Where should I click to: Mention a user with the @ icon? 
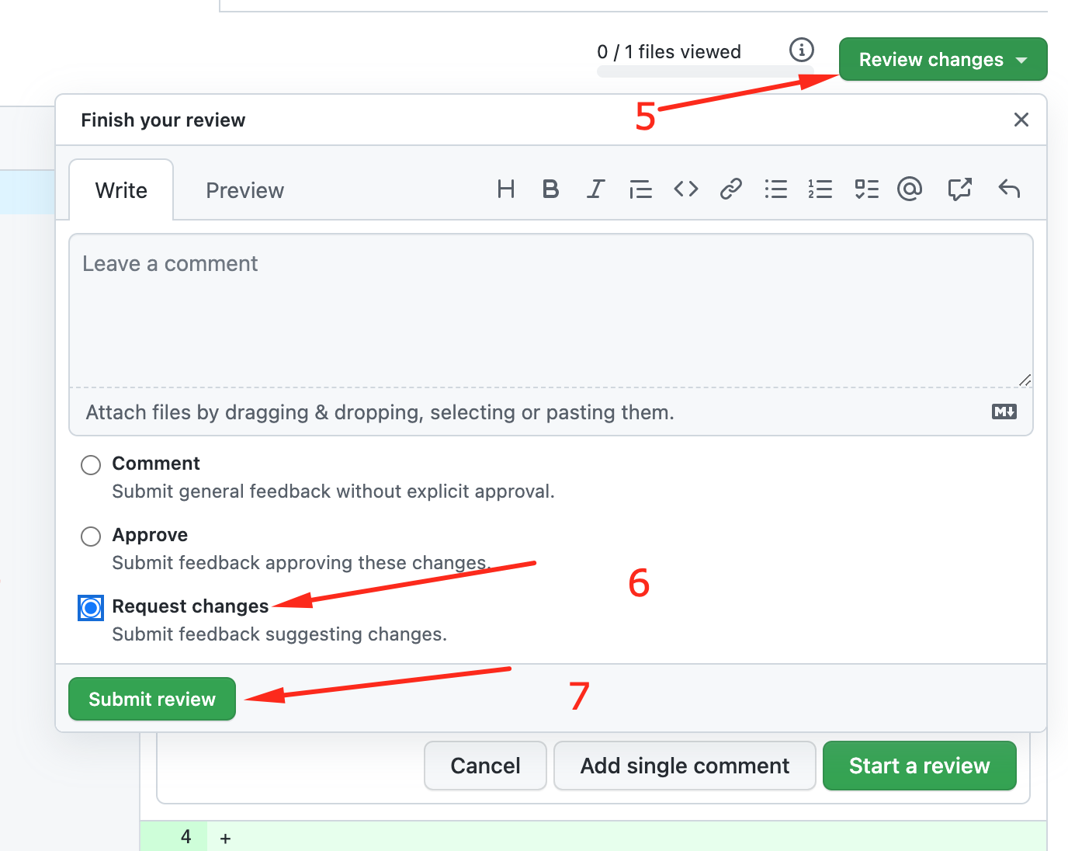(910, 189)
